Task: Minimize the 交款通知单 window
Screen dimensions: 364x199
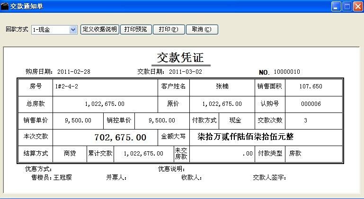Action: [x=336, y=7]
